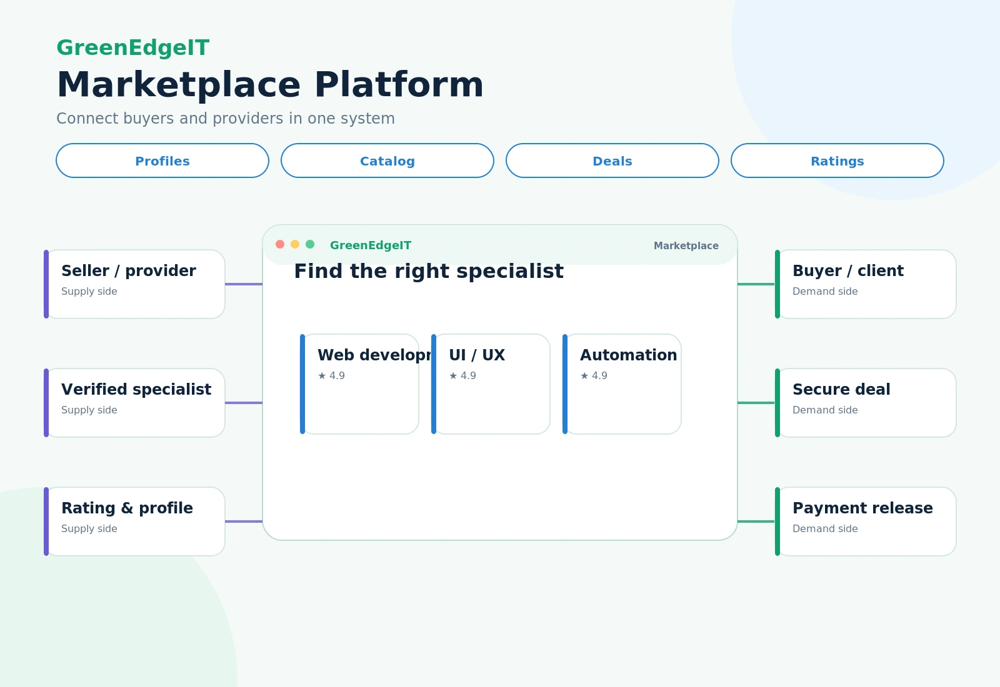Click the 'Marketplace Platform' main heading
Image resolution: width=1000 pixels, height=687 pixels.
[x=270, y=85]
